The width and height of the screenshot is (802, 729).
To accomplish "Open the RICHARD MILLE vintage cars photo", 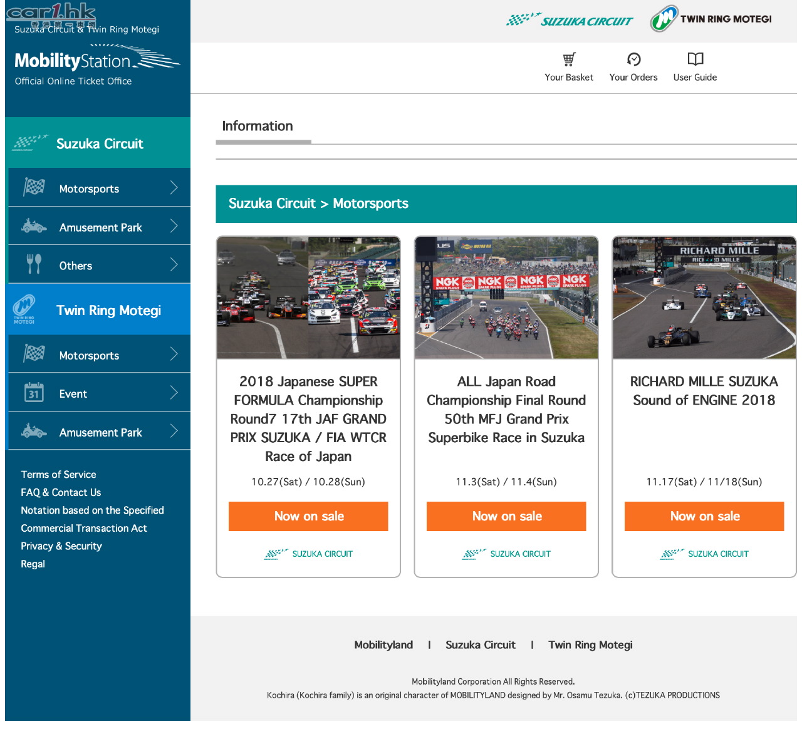I will (x=704, y=297).
